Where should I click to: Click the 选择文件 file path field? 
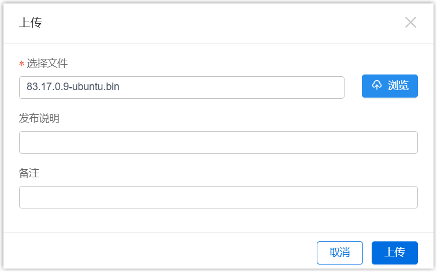coord(182,87)
